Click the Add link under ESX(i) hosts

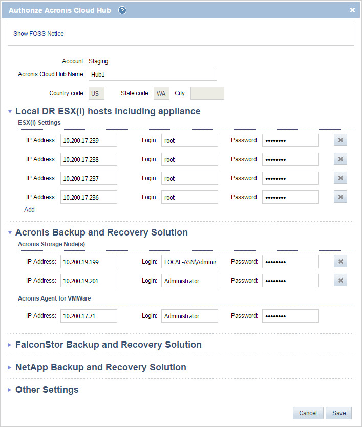29,210
